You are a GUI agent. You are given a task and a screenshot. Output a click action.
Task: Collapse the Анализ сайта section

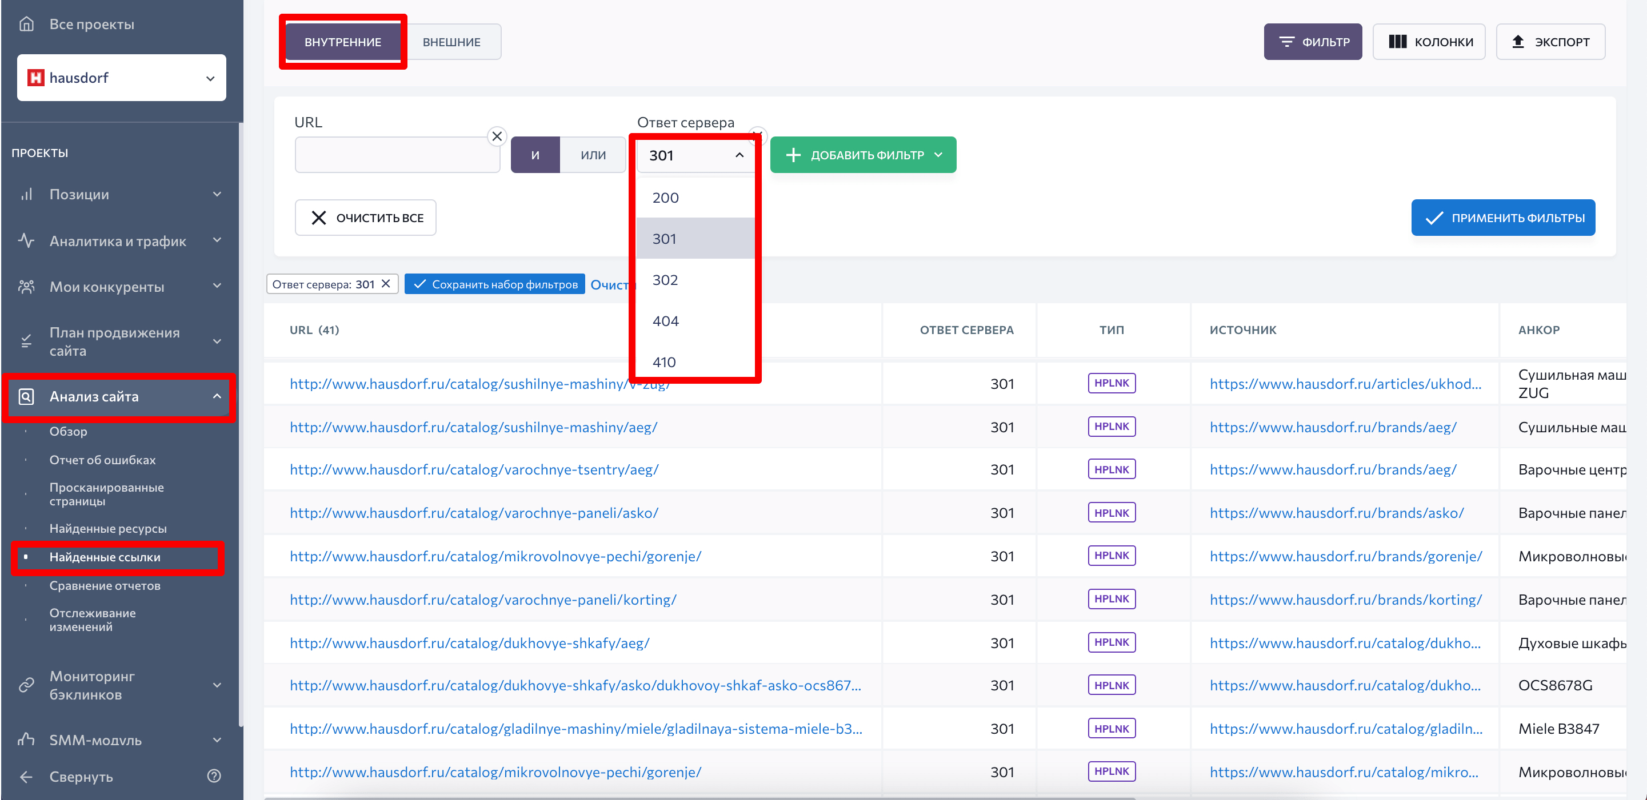click(217, 396)
